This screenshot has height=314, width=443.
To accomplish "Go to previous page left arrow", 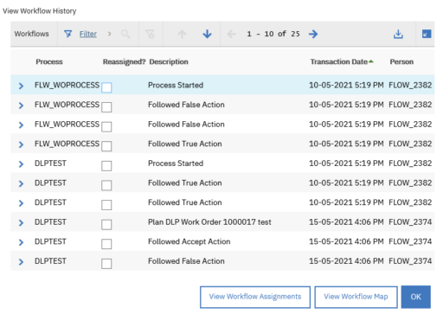I will [x=231, y=34].
